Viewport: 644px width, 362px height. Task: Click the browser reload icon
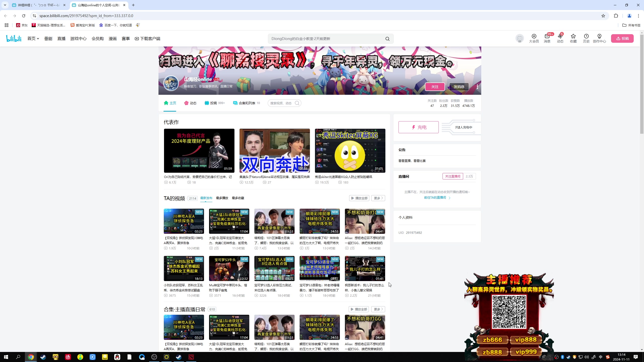(24, 16)
